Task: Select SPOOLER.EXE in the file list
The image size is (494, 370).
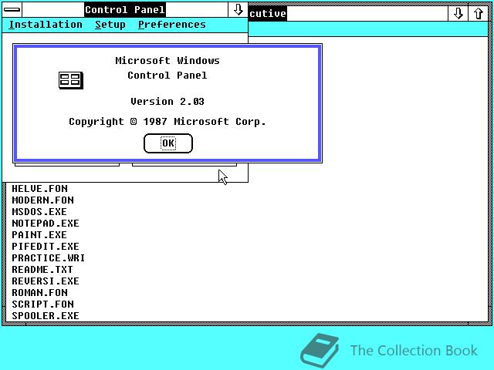Action: (46, 316)
